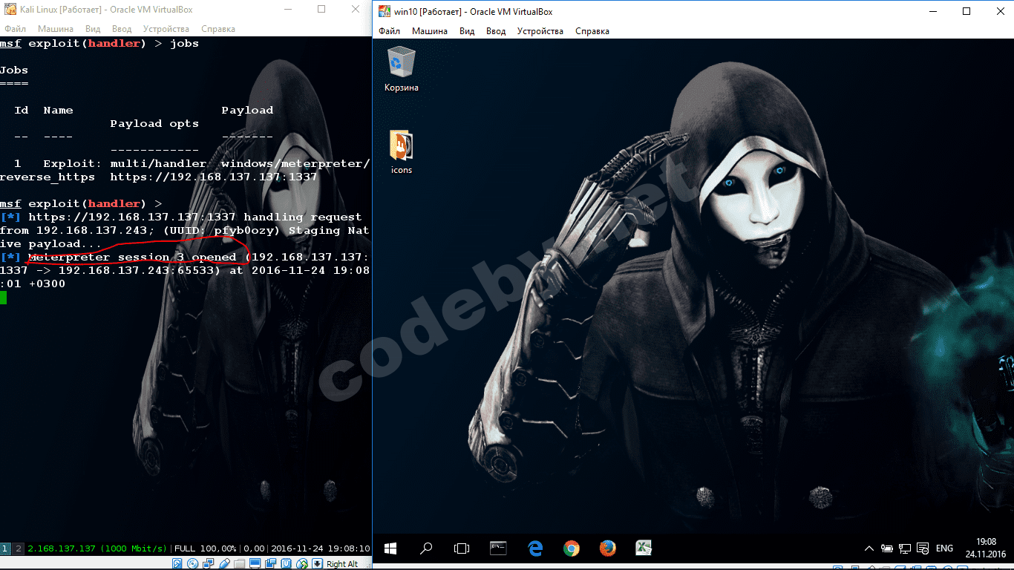Open Вид menu in Kali Linux window
1014x570 pixels.
(93, 29)
